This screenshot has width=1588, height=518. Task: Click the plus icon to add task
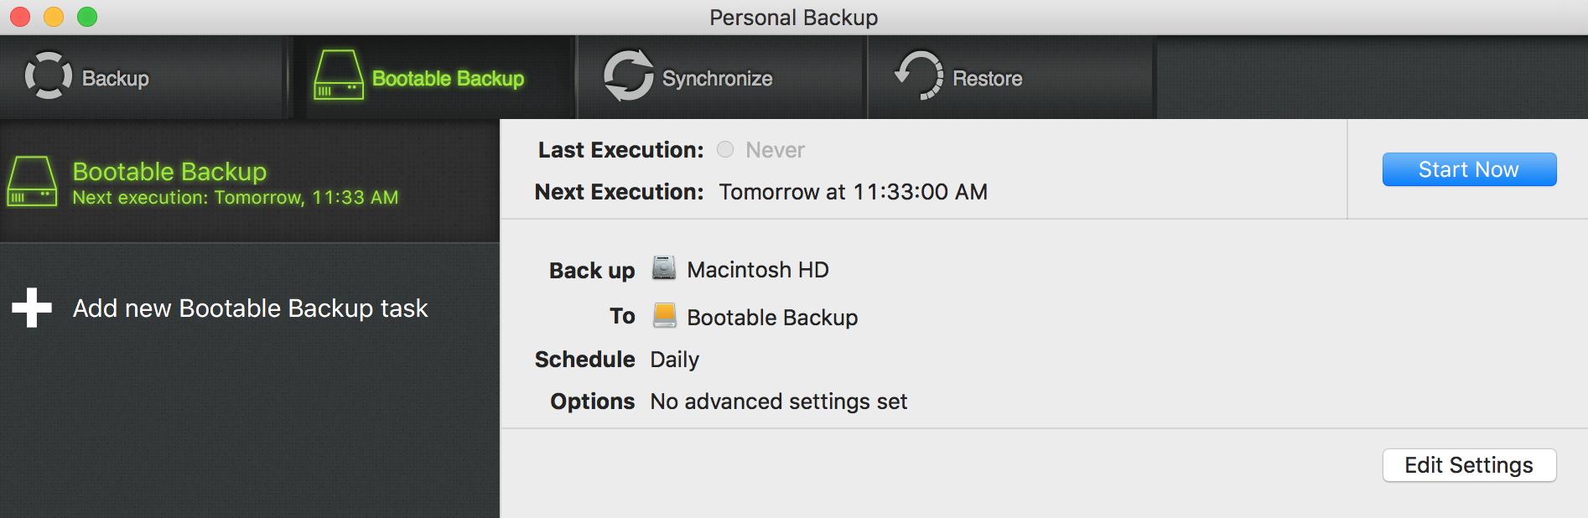tap(32, 308)
